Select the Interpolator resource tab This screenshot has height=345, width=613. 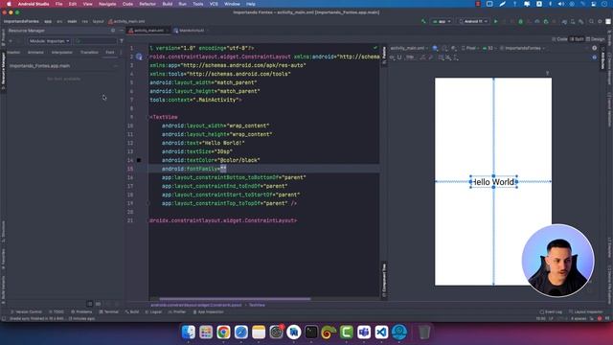(61, 52)
